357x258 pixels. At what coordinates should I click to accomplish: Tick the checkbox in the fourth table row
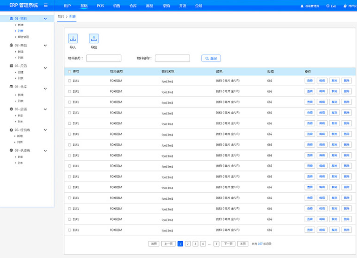click(69, 113)
